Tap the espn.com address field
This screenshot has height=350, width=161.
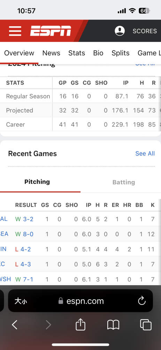[80, 301]
